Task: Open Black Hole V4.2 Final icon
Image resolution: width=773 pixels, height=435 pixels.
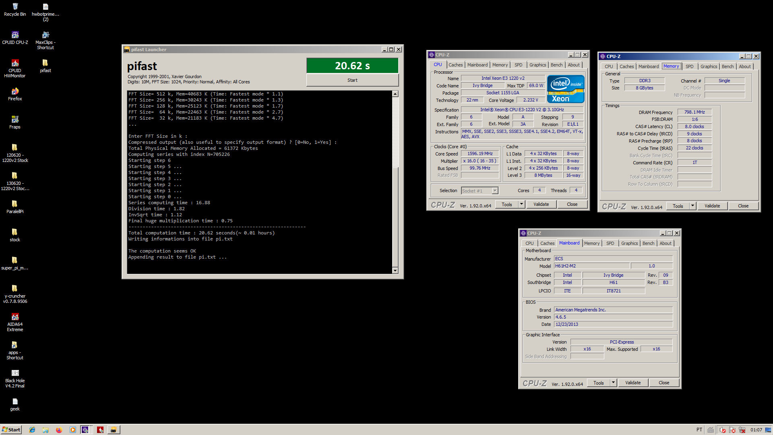Action: [15, 379]
